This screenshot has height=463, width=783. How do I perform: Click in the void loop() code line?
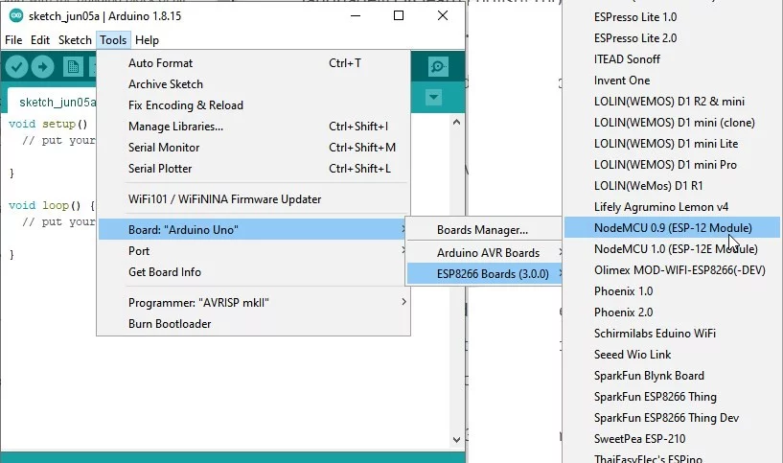52,205
